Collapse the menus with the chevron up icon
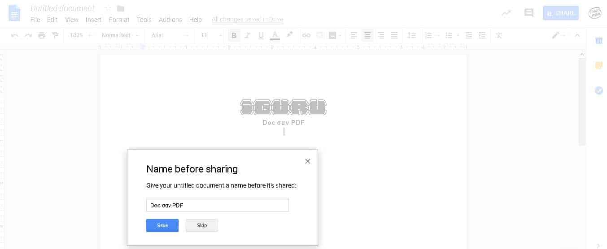This screenshot has height=249, width=607. tap(577, 35)
